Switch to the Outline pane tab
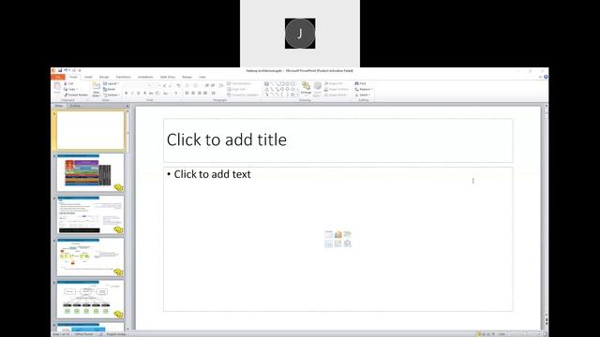600x337 pixels. (75, 106)
